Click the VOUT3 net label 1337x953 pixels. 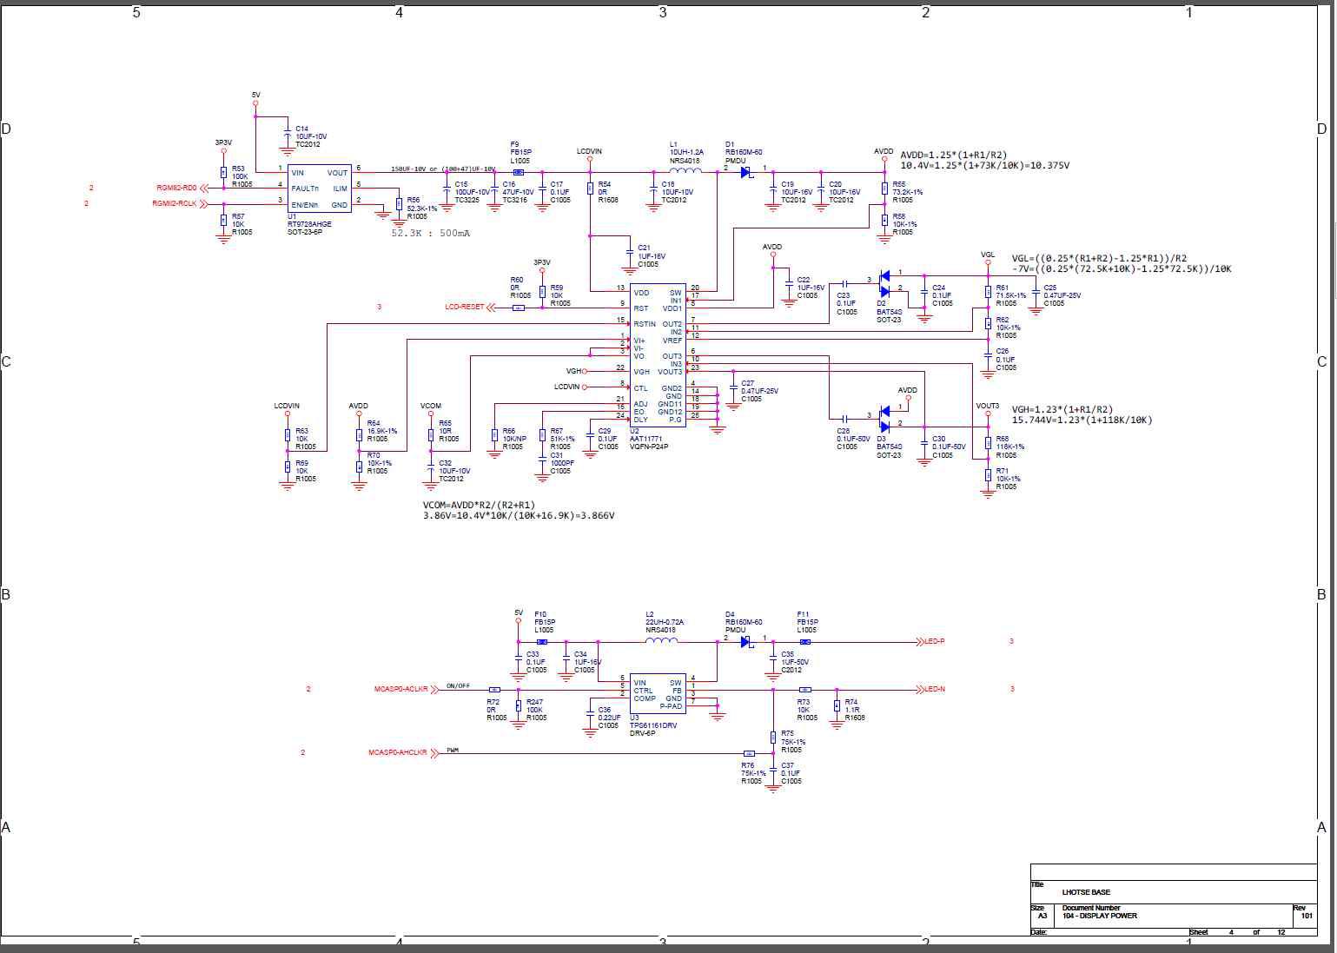pyautogui.click(x=988, y=406)
